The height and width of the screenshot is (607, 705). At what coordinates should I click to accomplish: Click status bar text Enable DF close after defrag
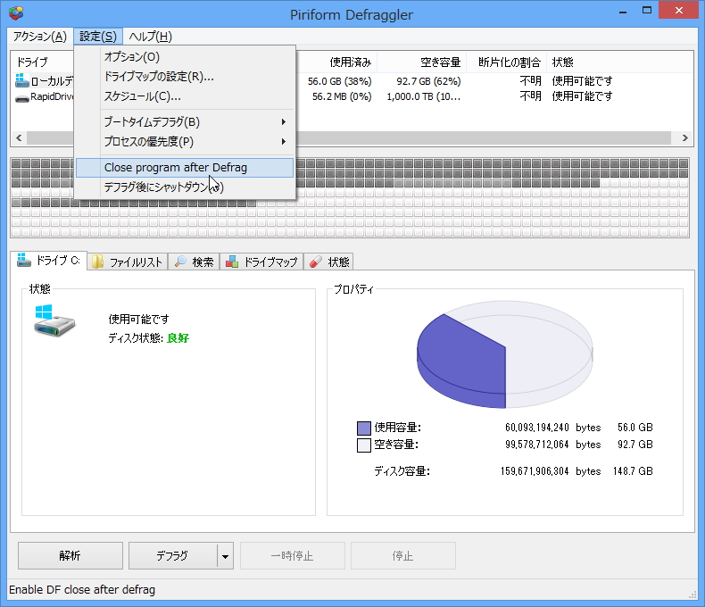pyautogui.click(x=82, y=590)
